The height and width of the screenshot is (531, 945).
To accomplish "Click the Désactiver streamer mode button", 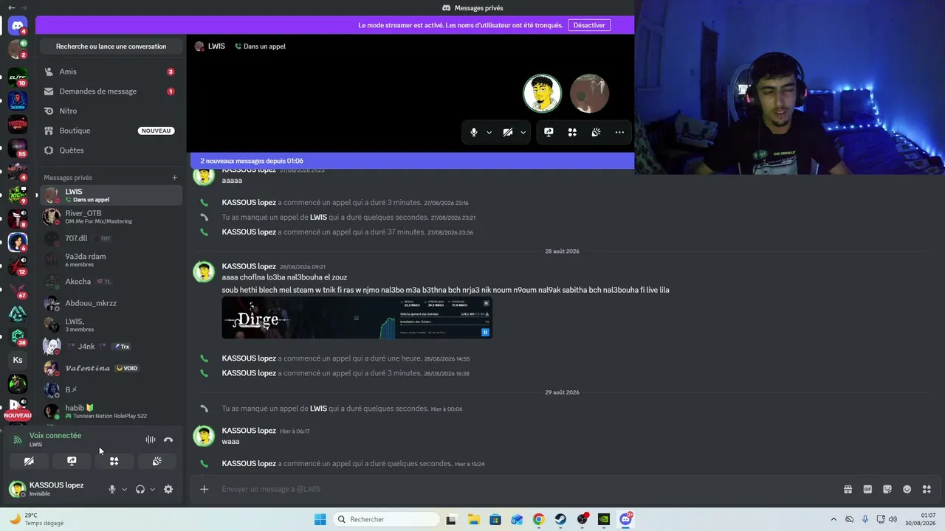I will 589,25.
